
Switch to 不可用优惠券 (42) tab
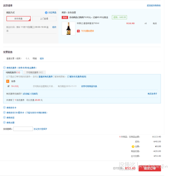(34, 73)
